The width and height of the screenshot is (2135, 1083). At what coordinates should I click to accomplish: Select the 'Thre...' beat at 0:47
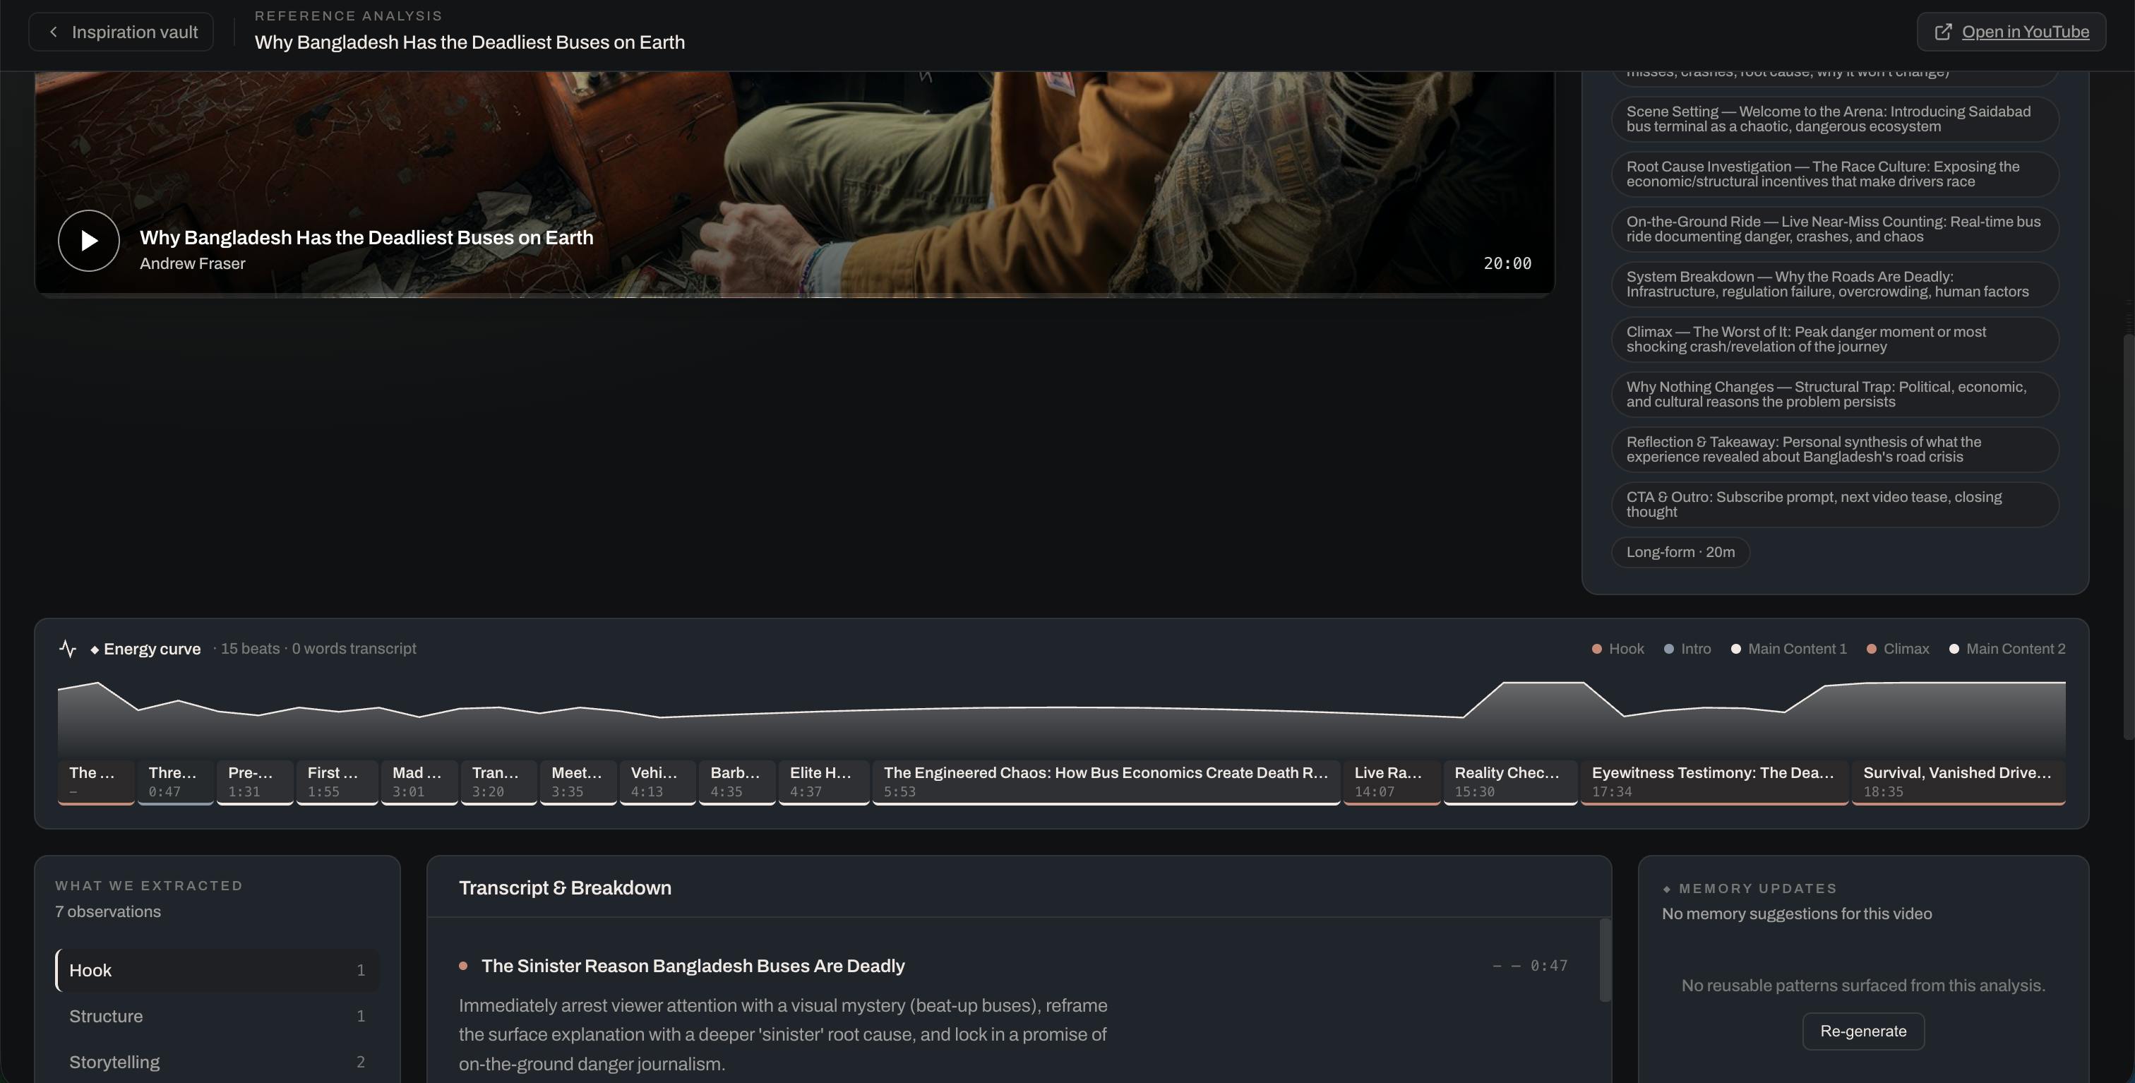176,782
